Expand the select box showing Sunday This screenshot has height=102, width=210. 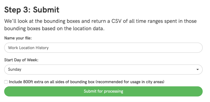(x=103, y=69)
